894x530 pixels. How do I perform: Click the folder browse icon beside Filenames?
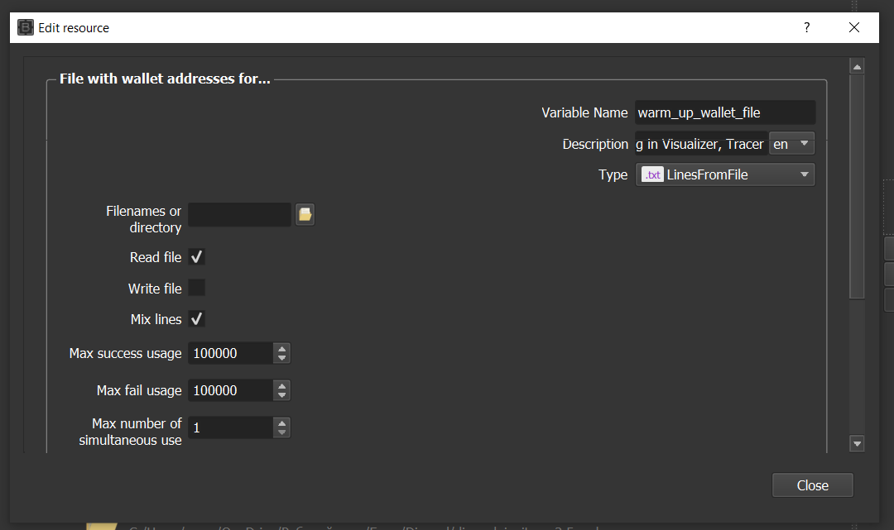(305, 215)
